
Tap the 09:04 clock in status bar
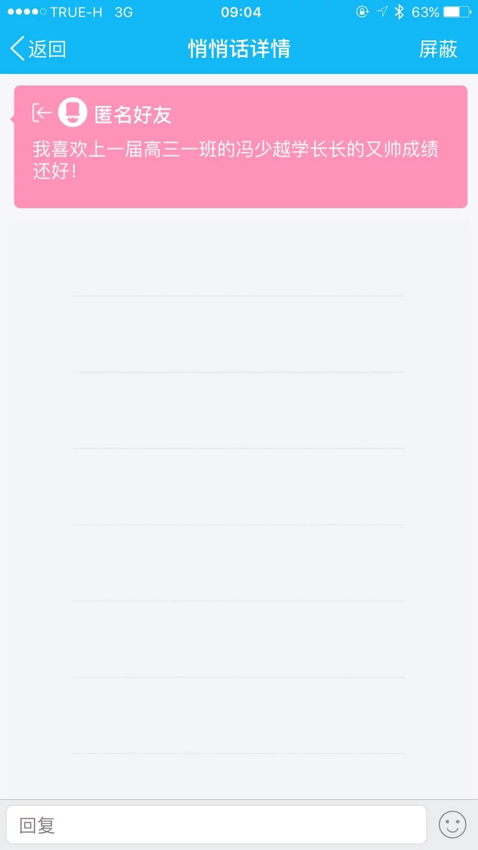point(241,12)
